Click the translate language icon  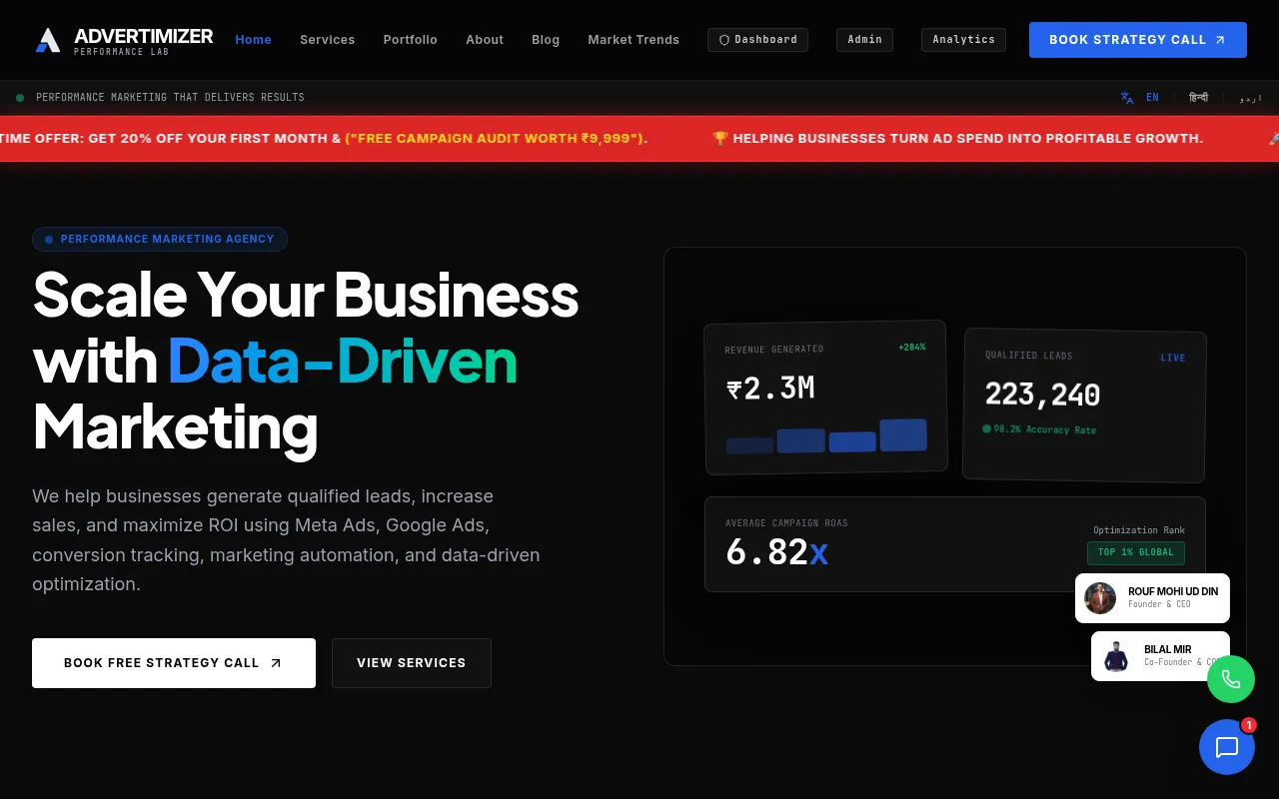coord(1127,98)
